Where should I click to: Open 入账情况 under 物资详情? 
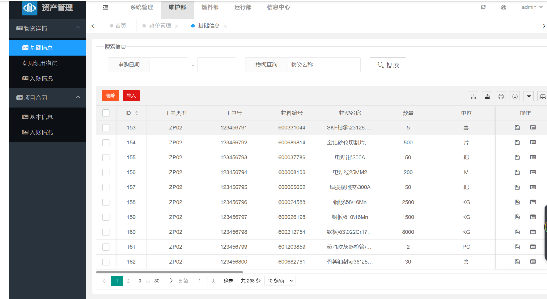(x=47, y=79)
